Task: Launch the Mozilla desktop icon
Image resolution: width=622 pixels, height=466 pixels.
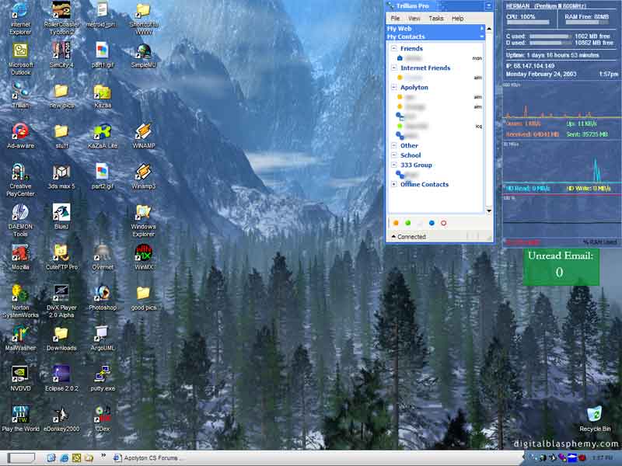Action: pyautogui.click(x=20, y=253)
